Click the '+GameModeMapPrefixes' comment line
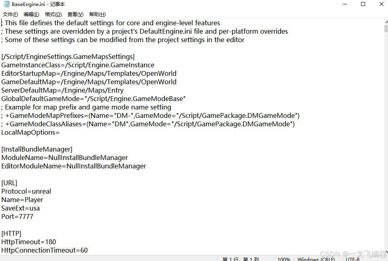This screenshot has height=261, width=388. [150, 115]
